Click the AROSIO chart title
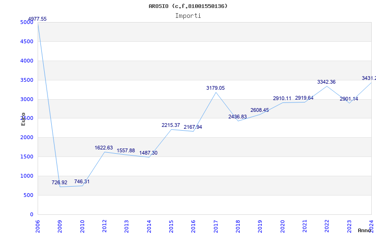The height and width of the screenshot is (235, 376). coord(188,6)
